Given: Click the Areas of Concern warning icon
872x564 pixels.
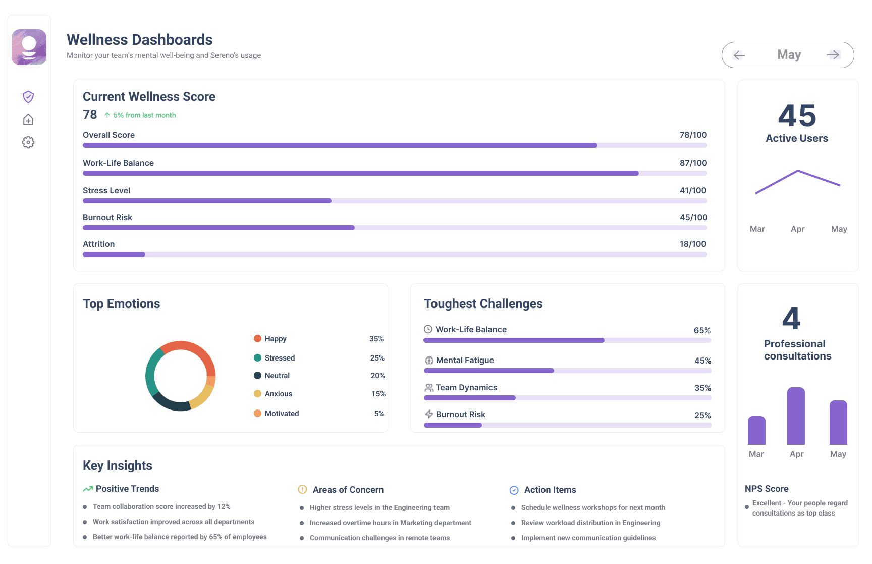Looking at the screenshot, I should (x=302, y=489).
